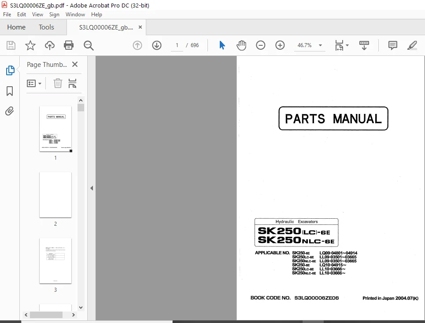Screen dimensions: 425x323
Task: Go to previous page with the up arrow
Action: [x=137, y=45]
